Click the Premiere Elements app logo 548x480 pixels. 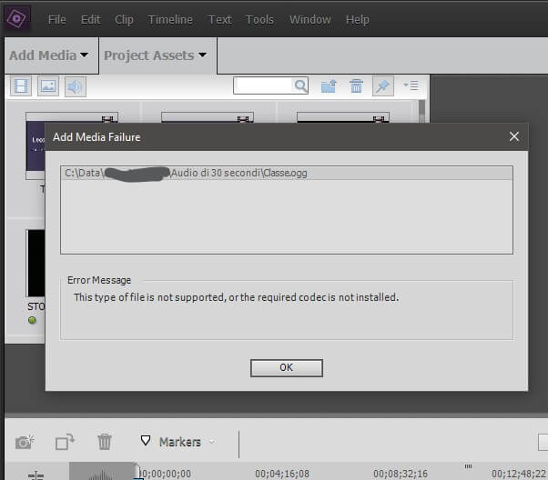point(17,18)
